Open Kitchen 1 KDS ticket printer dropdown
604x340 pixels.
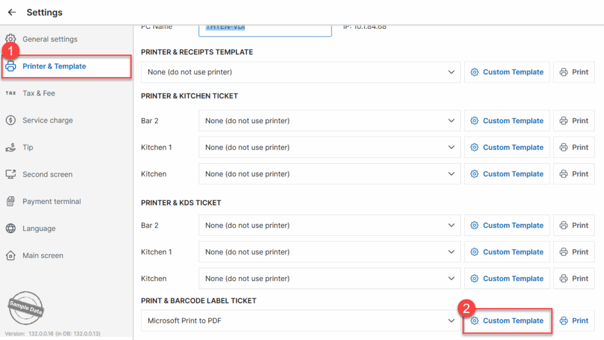click(451, 252)
